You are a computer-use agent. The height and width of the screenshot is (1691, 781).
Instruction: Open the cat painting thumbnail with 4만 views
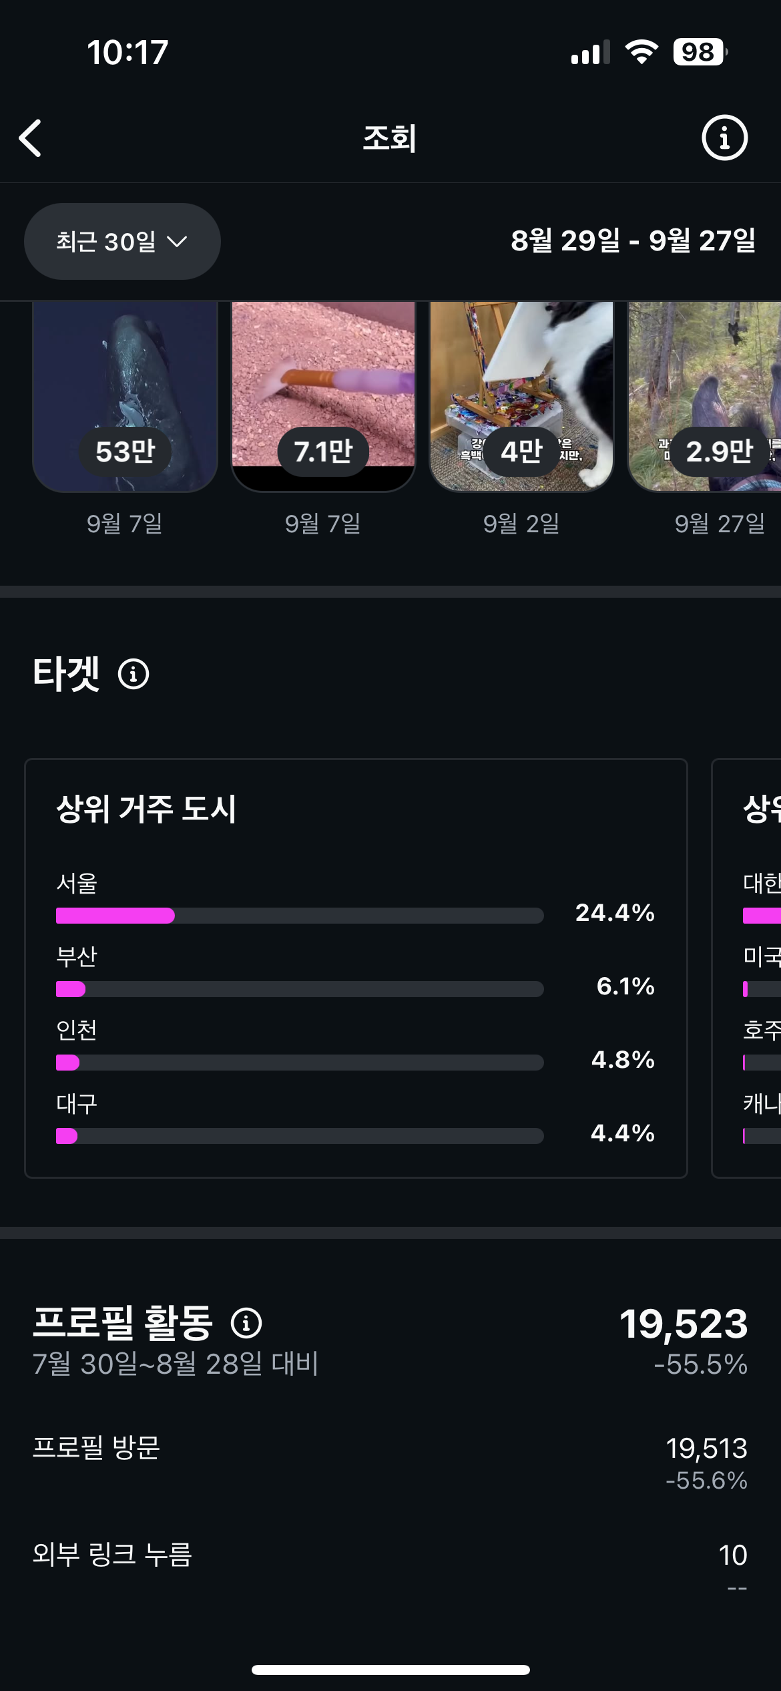[x=521, y=397]
